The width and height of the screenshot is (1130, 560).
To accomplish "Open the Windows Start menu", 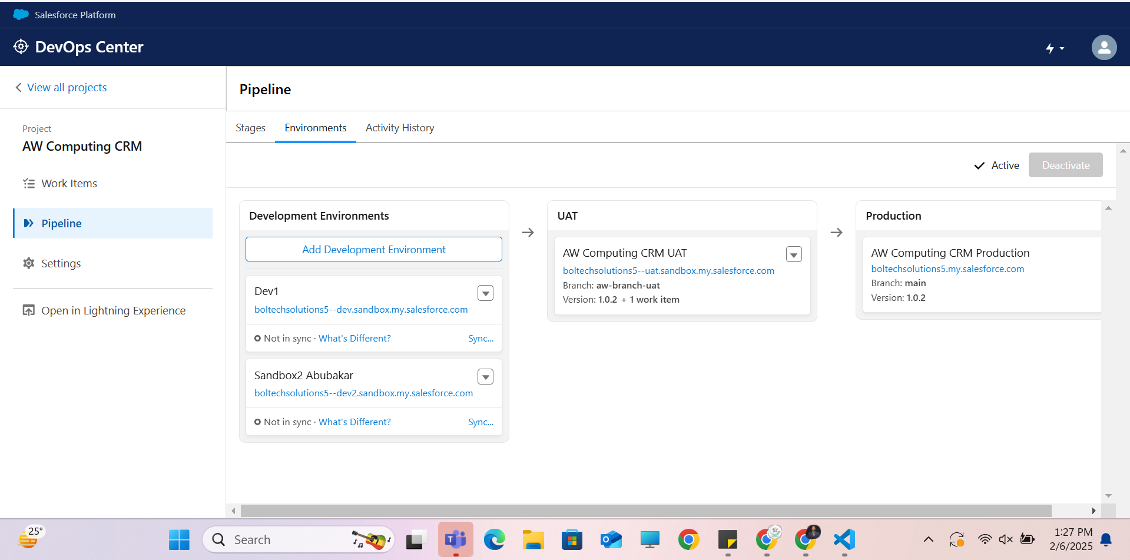I will [179, 539].
